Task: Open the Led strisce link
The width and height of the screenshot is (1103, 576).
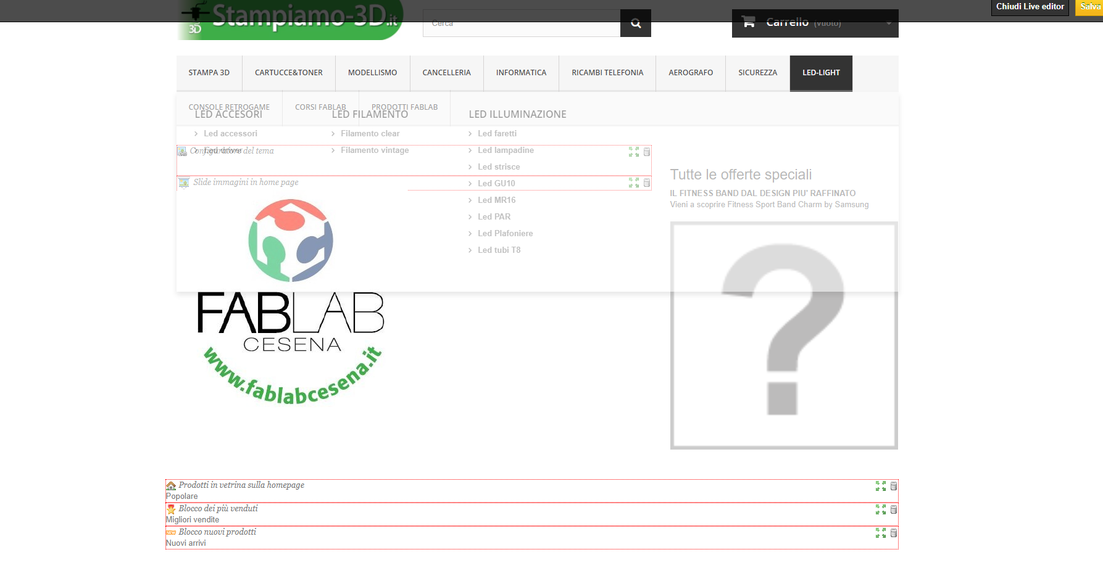Action: [x=499, y=167]
